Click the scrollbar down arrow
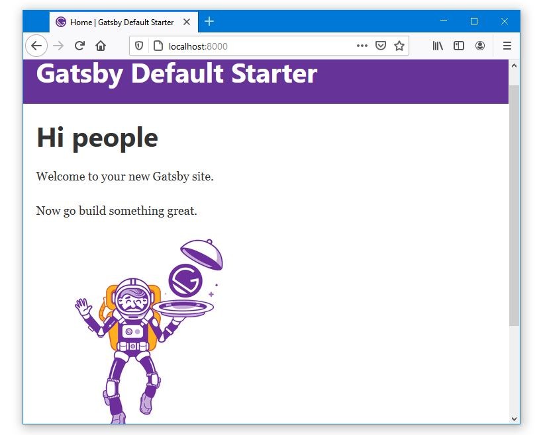Image resolution: width=543 pixels, height=435 pixels. (514, 418)
